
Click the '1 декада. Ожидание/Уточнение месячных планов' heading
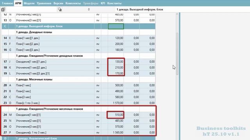coord(50,109)
